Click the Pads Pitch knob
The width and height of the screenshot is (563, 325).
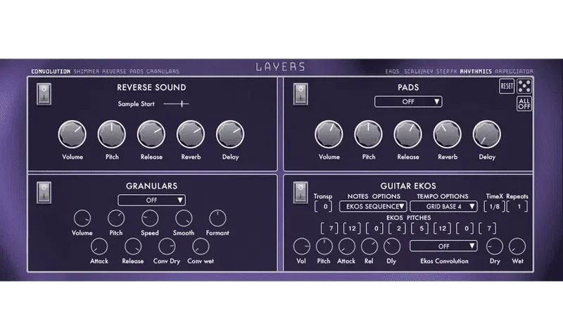368,134
